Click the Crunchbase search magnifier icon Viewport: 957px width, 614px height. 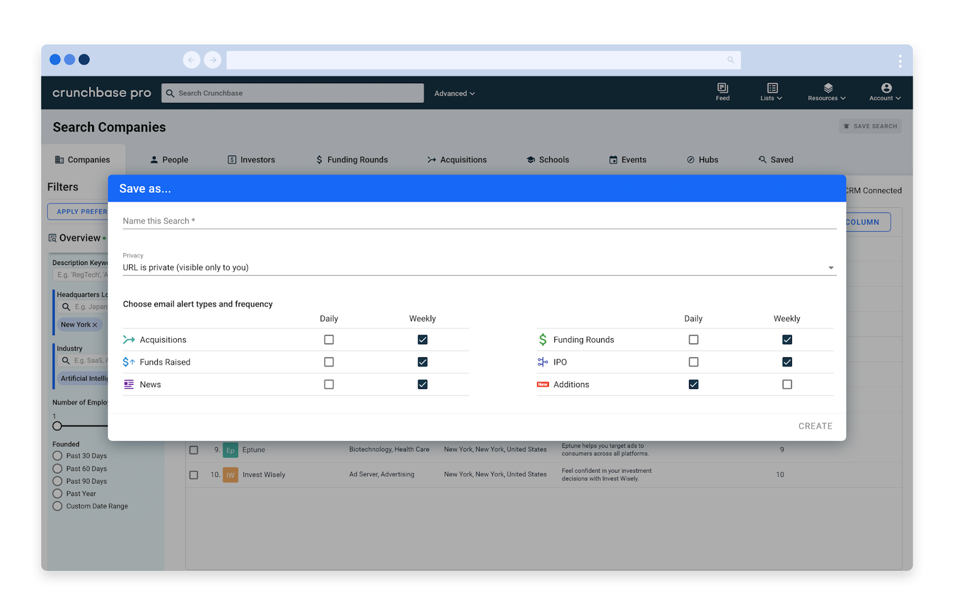170,93
